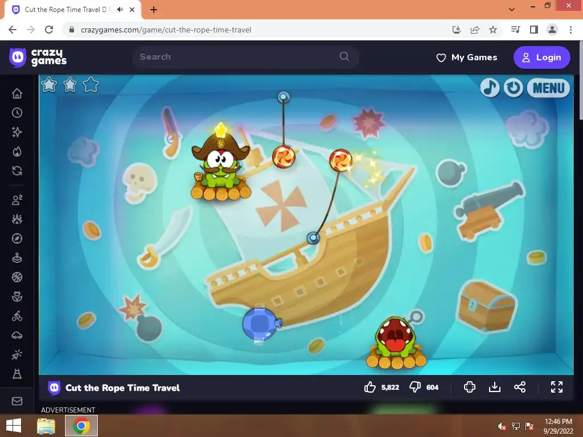Viewport: 583px width, 437px height.
Task: Click the Login button
Action: click(542, 57)
